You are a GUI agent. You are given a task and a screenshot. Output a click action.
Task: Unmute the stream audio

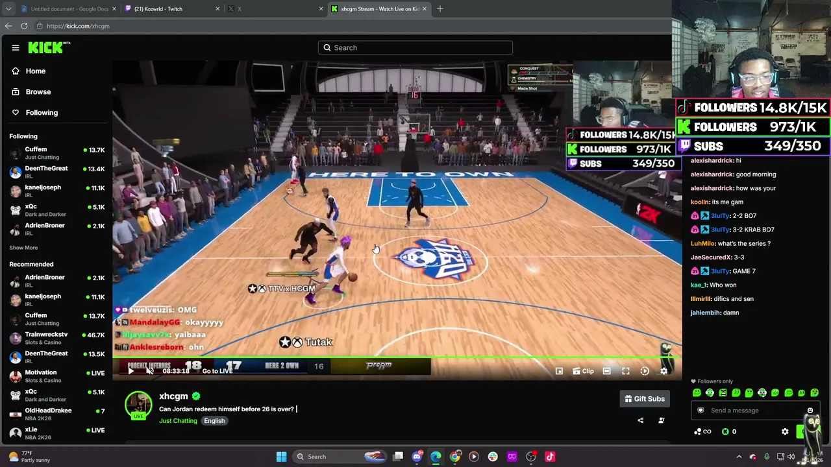150,371
